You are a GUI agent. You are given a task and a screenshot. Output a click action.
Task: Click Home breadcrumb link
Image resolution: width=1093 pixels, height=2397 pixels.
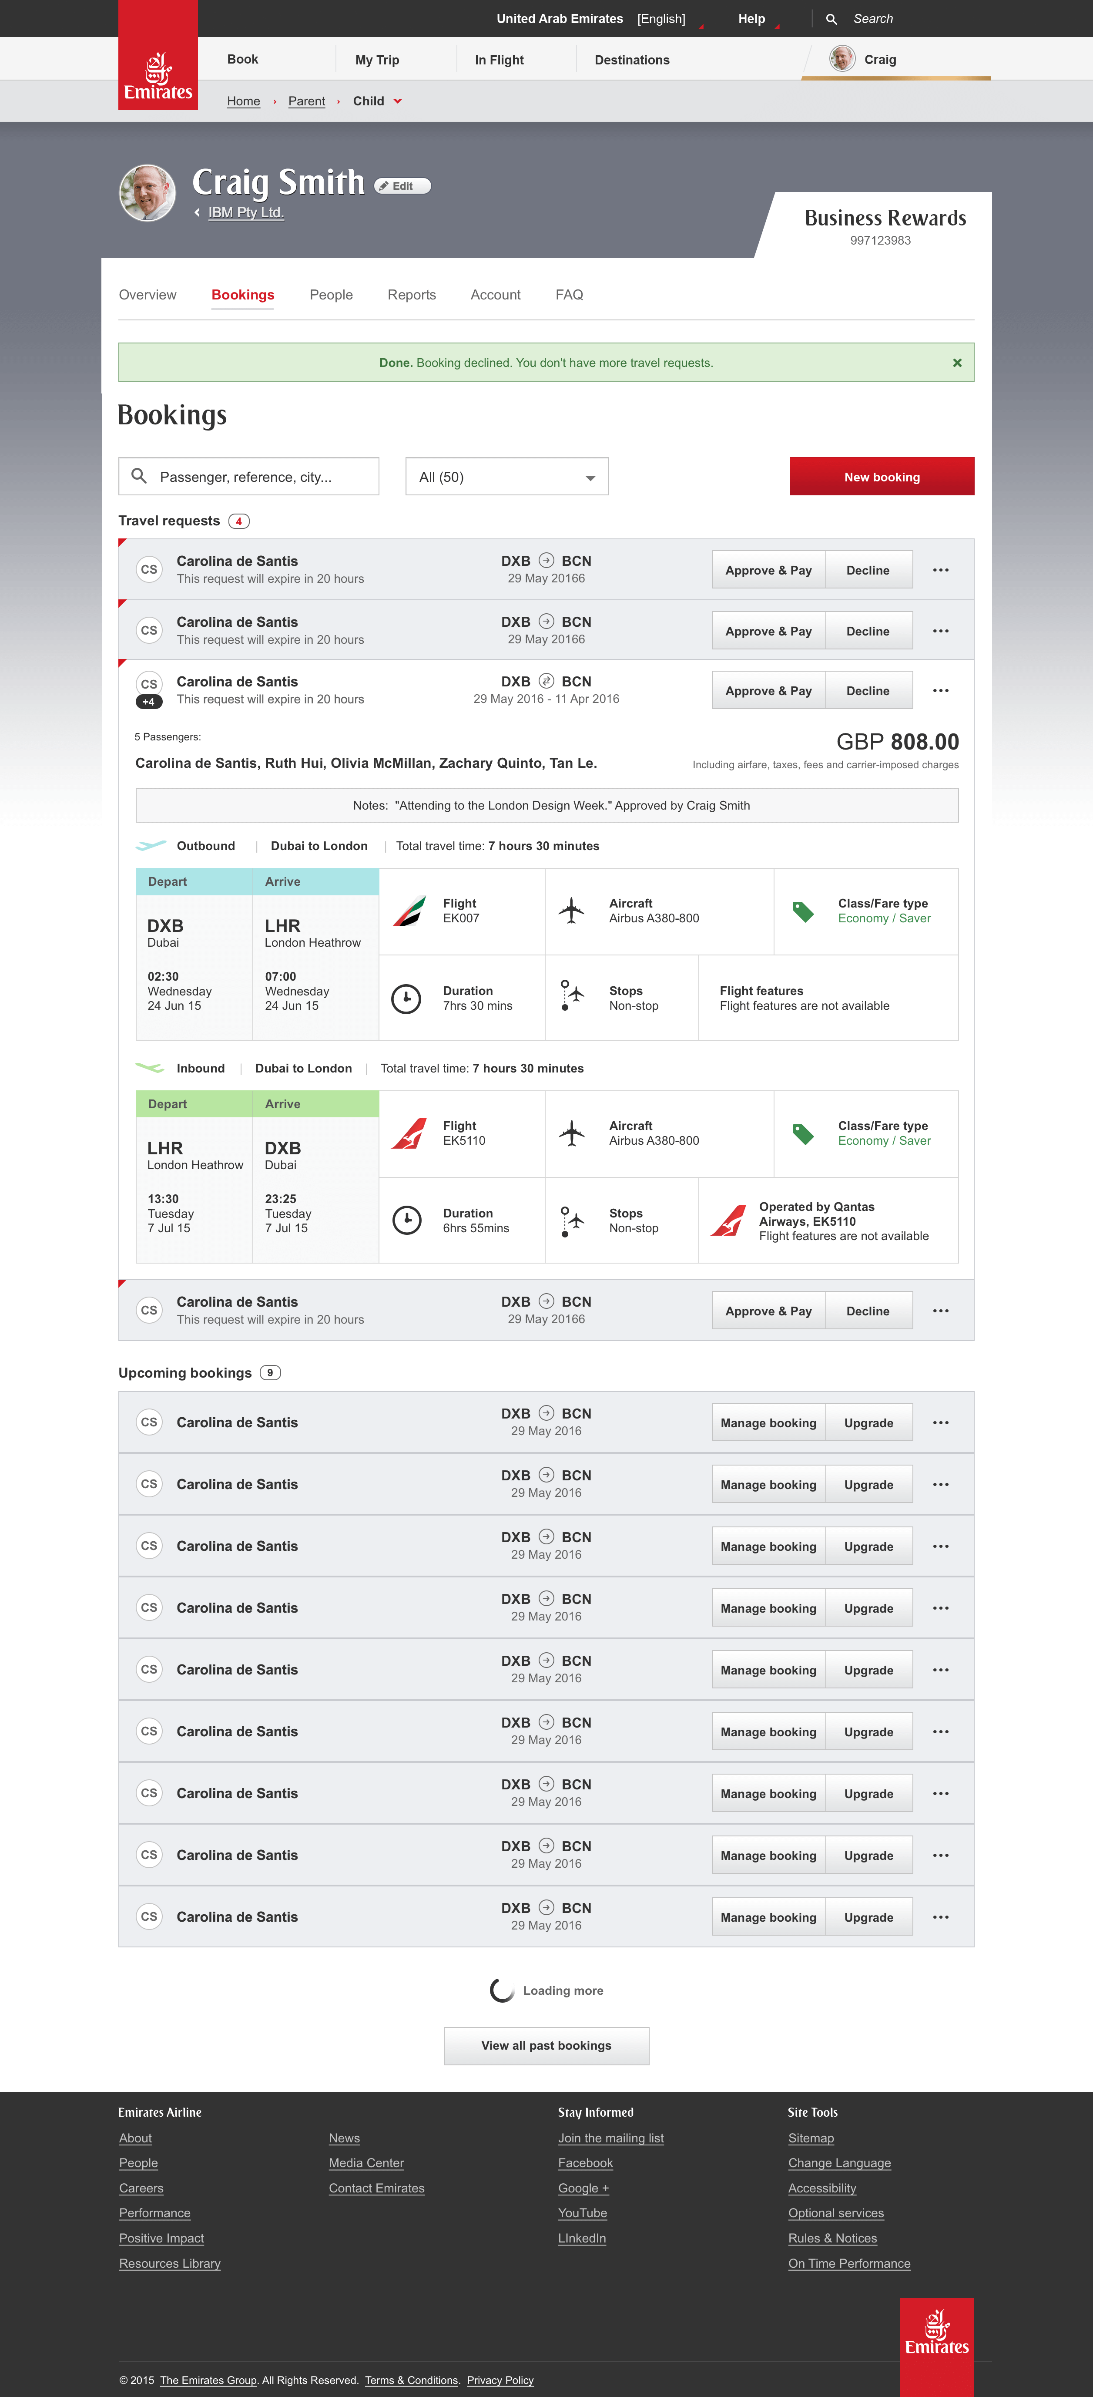point(244,101)
